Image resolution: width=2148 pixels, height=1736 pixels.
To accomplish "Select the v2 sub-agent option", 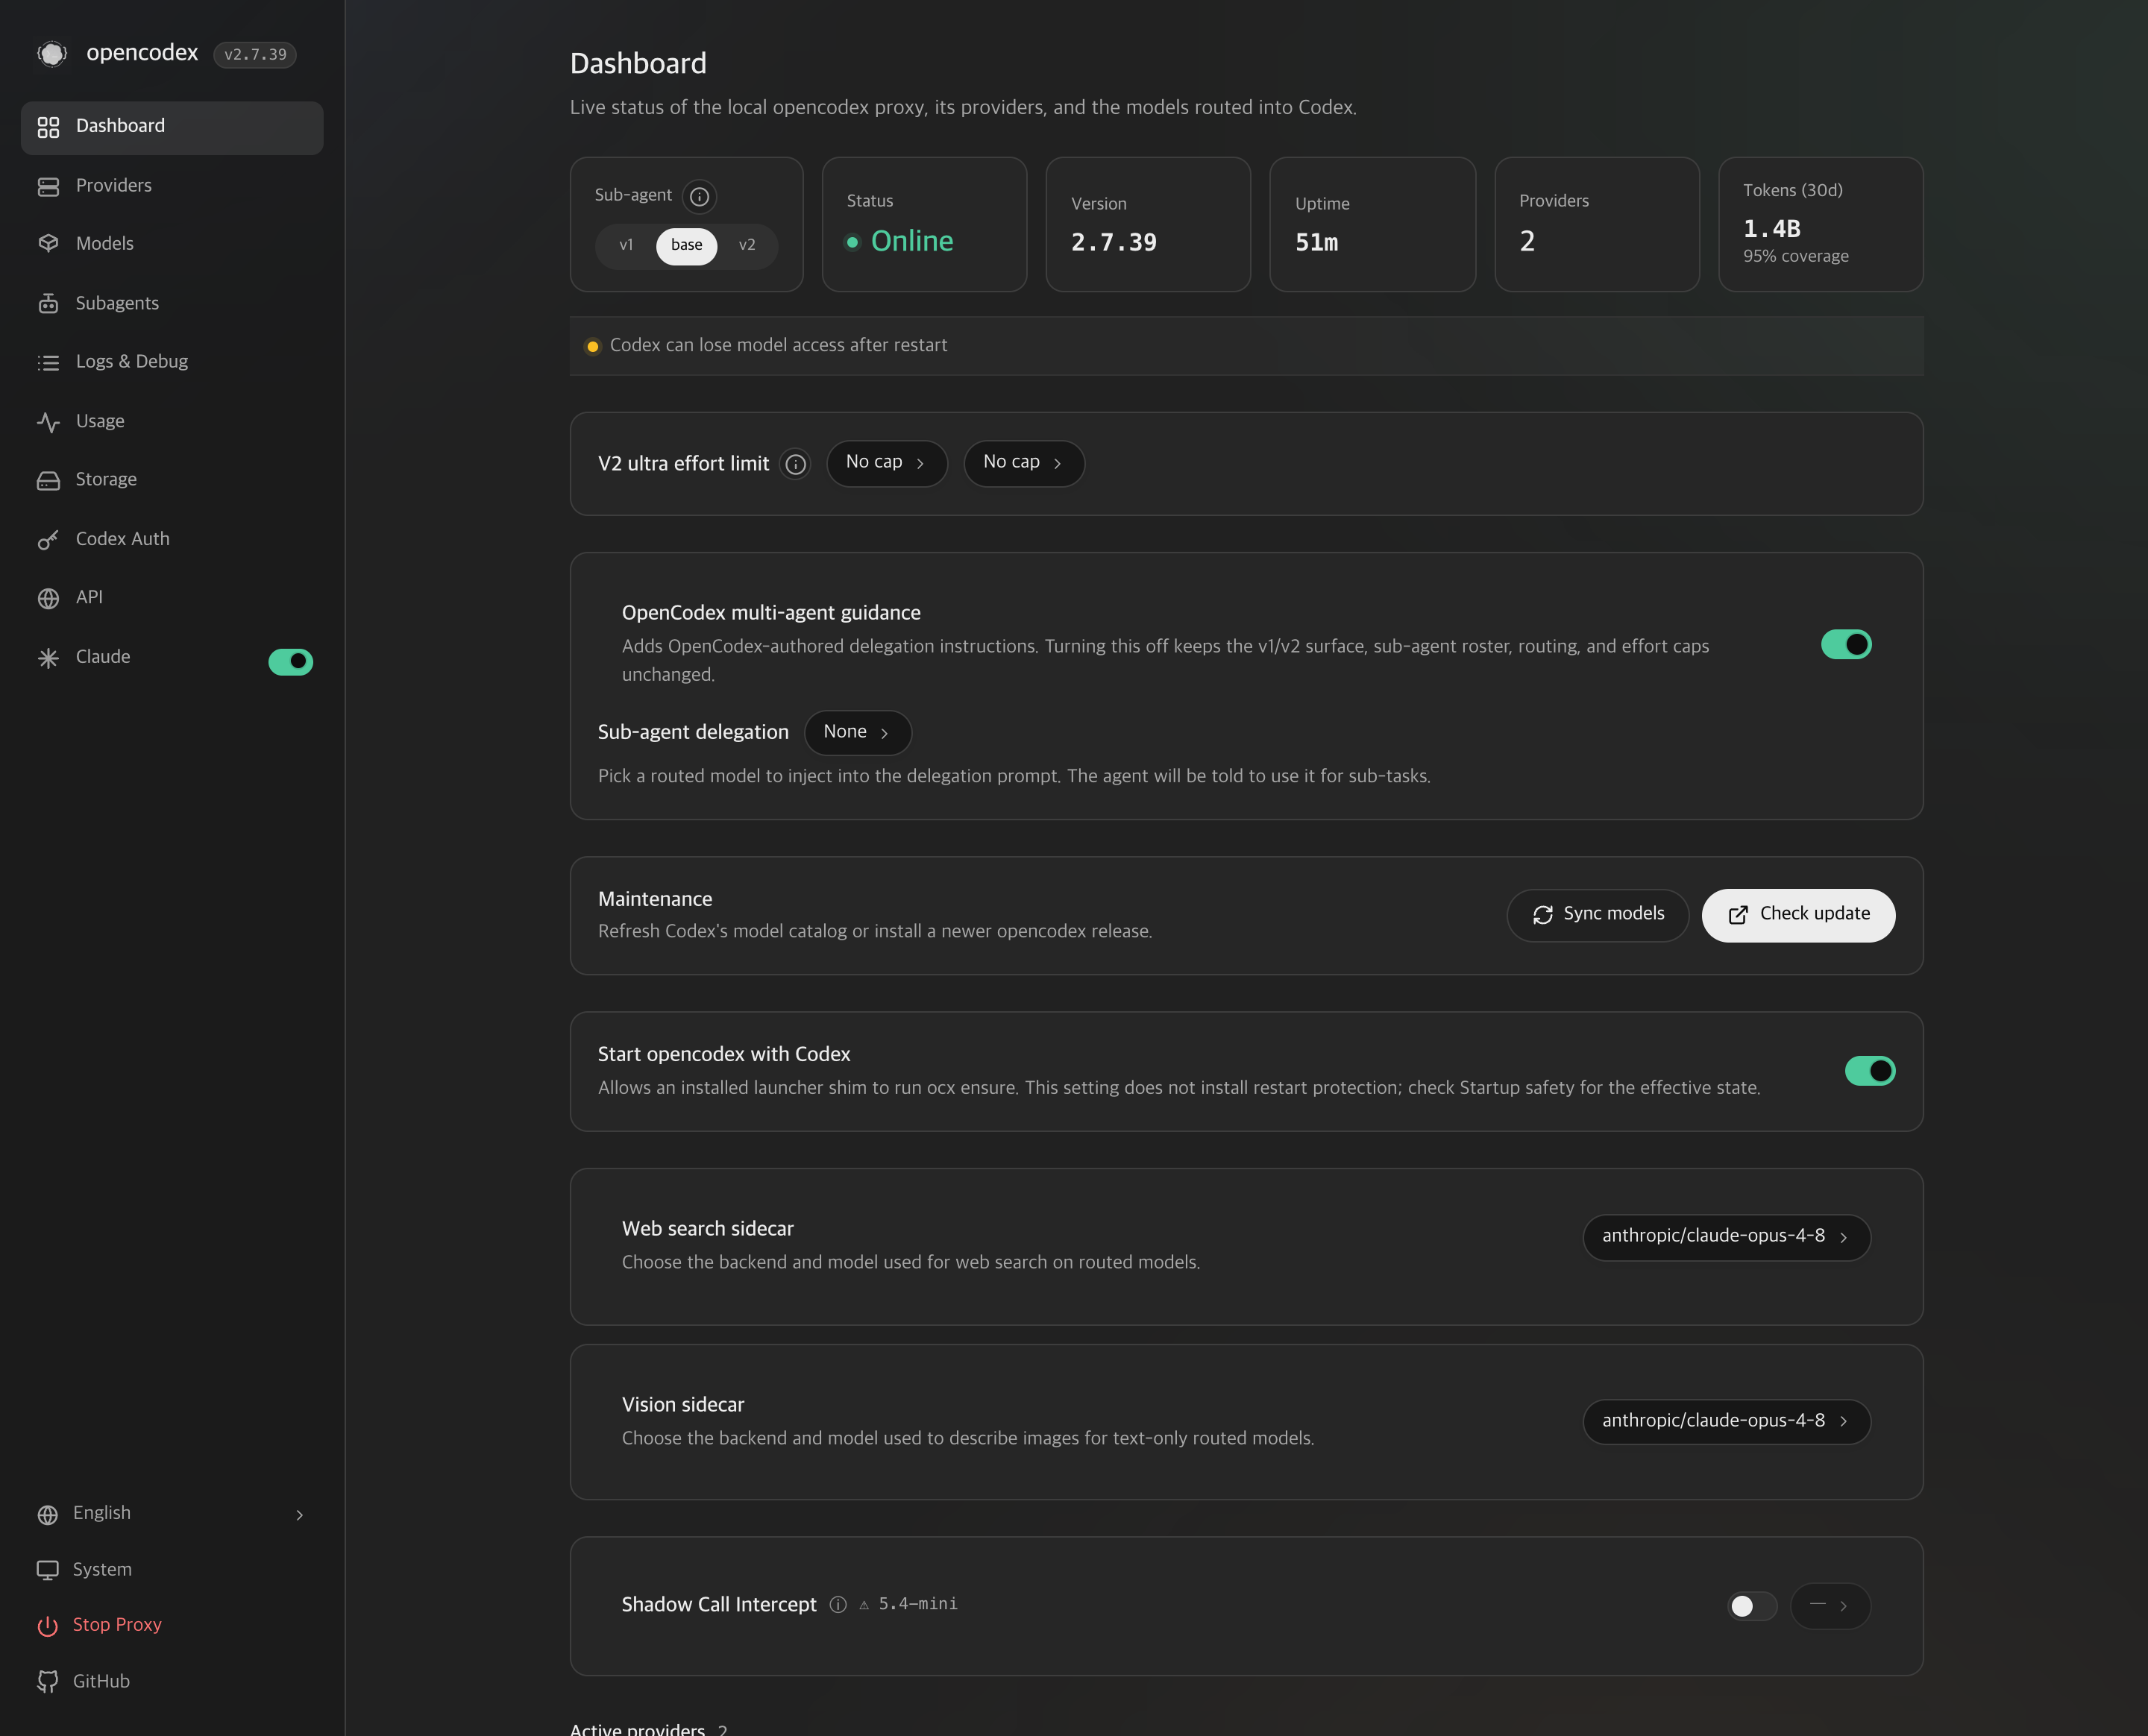I will (747, 245).
